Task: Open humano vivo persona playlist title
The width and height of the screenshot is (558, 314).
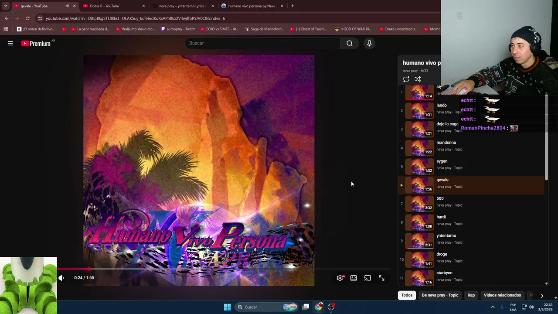Action: click(x=422, y=63)
